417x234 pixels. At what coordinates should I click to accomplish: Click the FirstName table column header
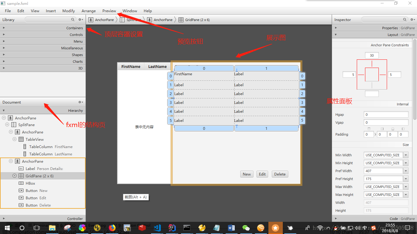click(x=131, y=66)
